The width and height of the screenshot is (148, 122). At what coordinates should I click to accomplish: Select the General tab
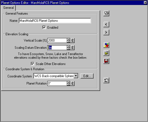(x=9, y=8)
